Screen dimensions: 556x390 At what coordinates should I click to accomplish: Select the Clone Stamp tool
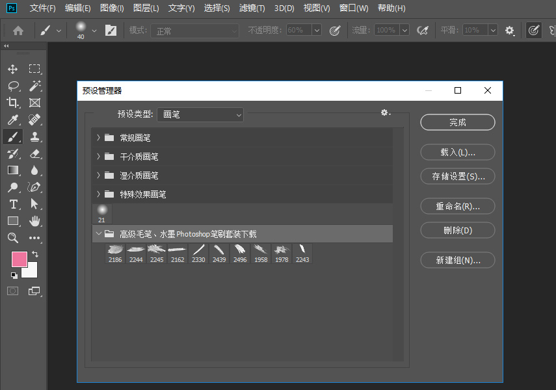click(x=34, y=136)
